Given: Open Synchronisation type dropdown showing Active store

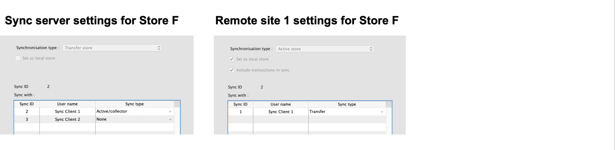Looking at the screenshot, I should point(324,49).
